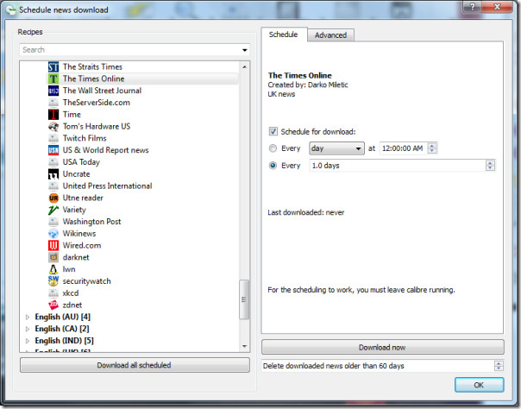Click the orange Utne reader icon
Screen dimensions: 521x409
[x=53, y=198]
